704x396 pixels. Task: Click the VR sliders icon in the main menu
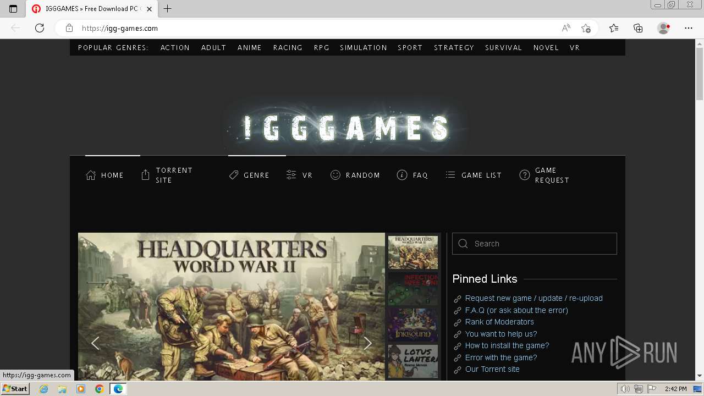pos(291,175)
